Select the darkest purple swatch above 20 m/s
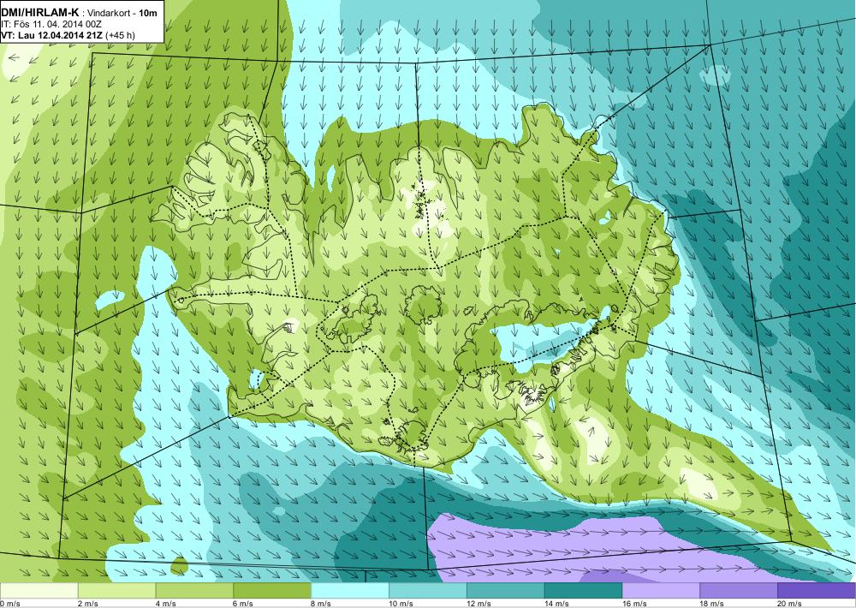 (x=816, y=591)
